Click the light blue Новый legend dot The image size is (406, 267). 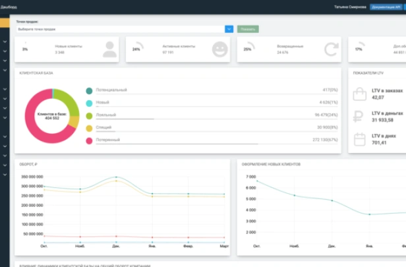(x=89, y=103)
